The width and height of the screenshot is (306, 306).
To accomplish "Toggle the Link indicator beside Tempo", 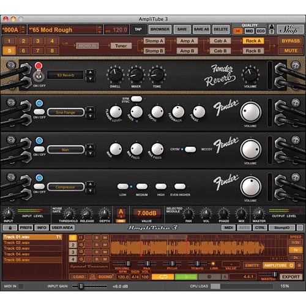I will click(213, 264).
